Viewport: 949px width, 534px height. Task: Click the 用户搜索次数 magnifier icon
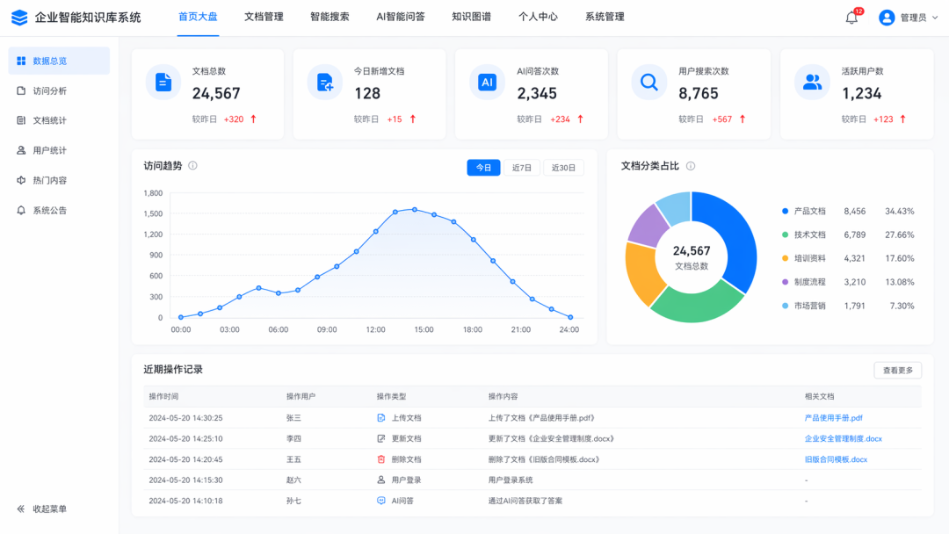(x=648, y=82)
